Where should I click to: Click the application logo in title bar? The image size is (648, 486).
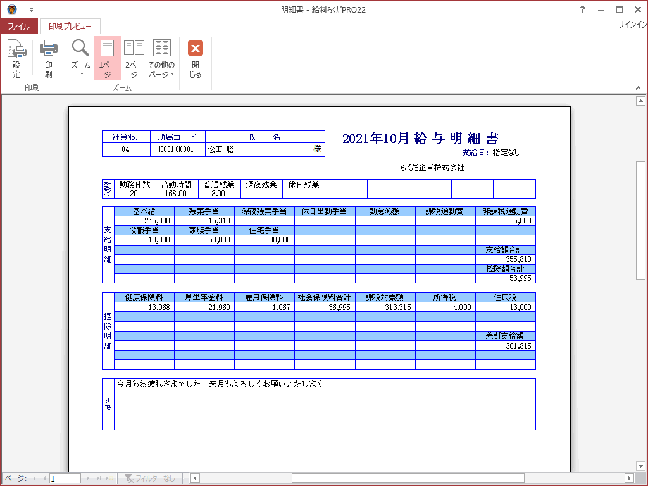pyautogui.click(x=12, y=9)
